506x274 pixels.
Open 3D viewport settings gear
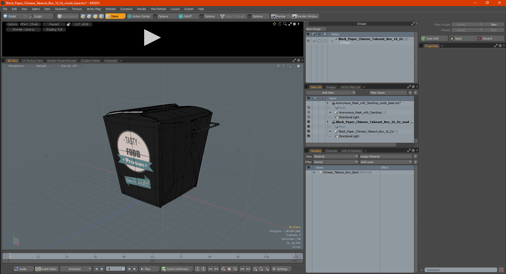pyautogui.click(x=299, y=66)
